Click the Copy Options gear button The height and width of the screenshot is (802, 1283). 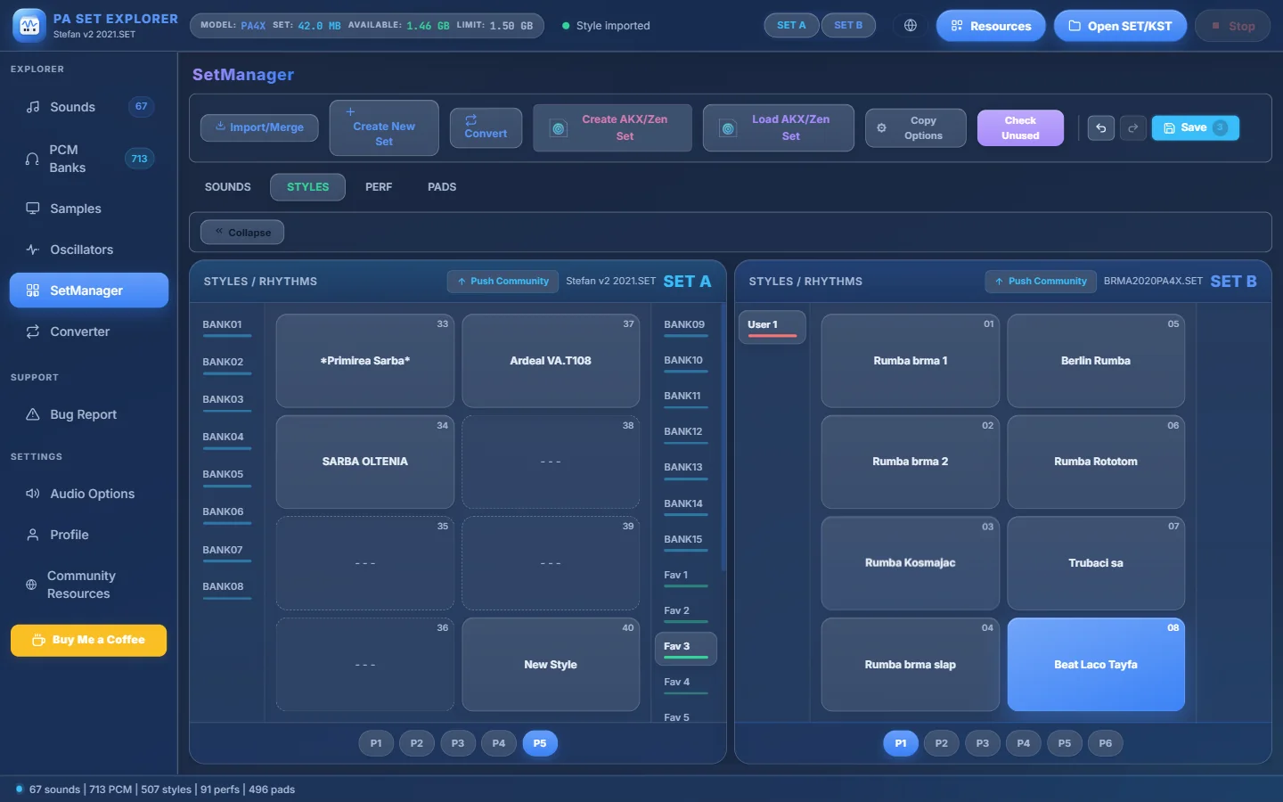916,128
